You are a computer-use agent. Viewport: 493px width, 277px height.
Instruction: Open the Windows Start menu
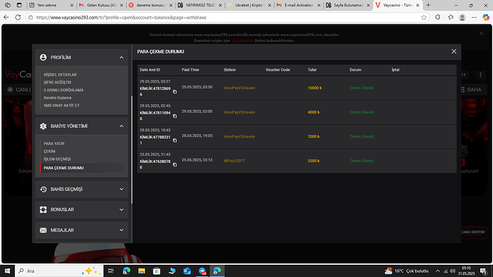pyautogui.click(x=7, y=271)
